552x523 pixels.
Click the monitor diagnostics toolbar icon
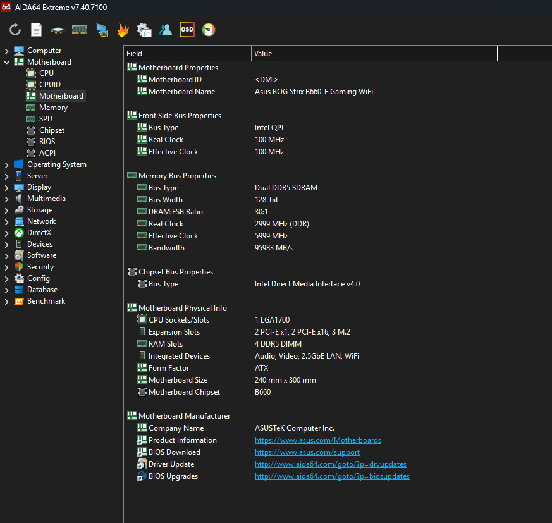[101, 30]
